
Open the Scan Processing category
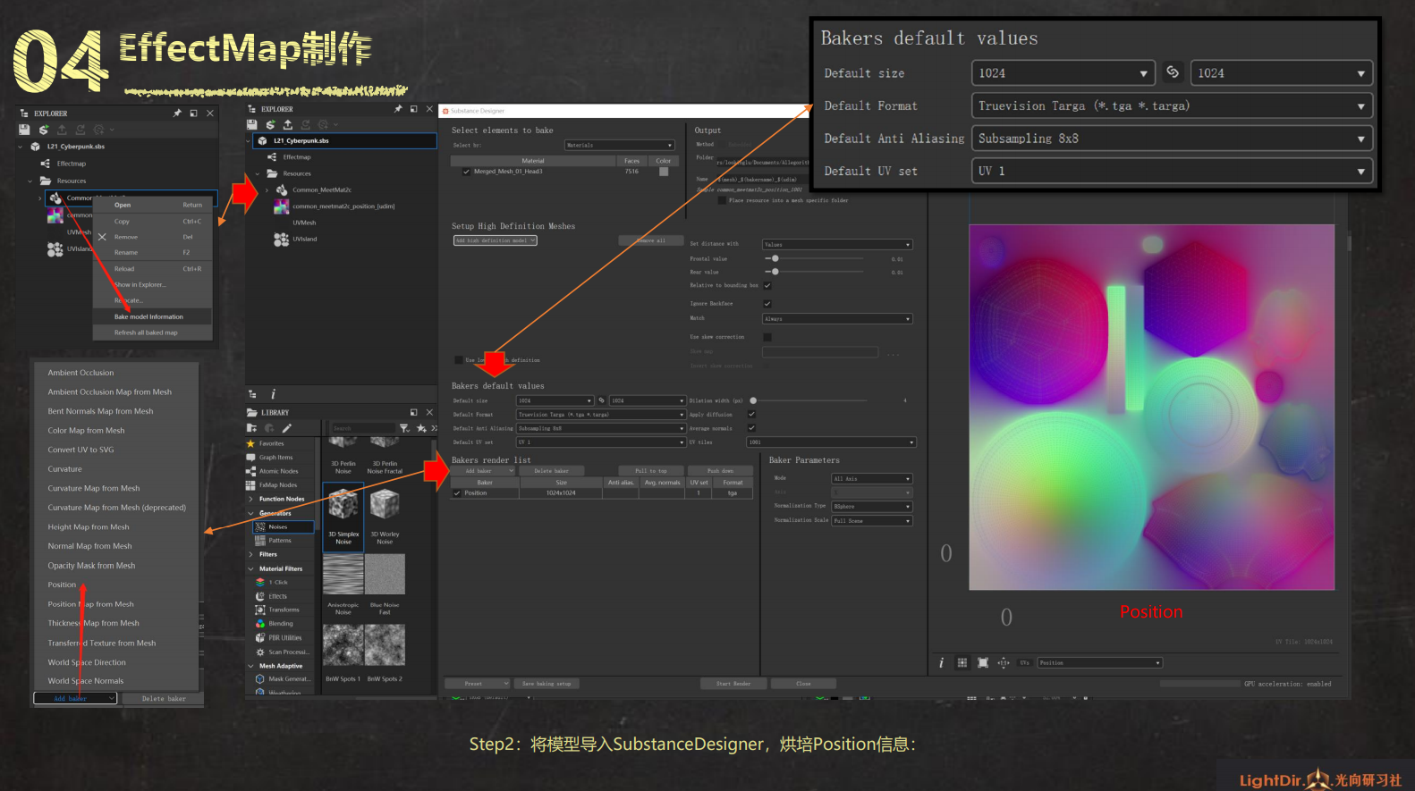pyautogui.click(x=284, y=652)
